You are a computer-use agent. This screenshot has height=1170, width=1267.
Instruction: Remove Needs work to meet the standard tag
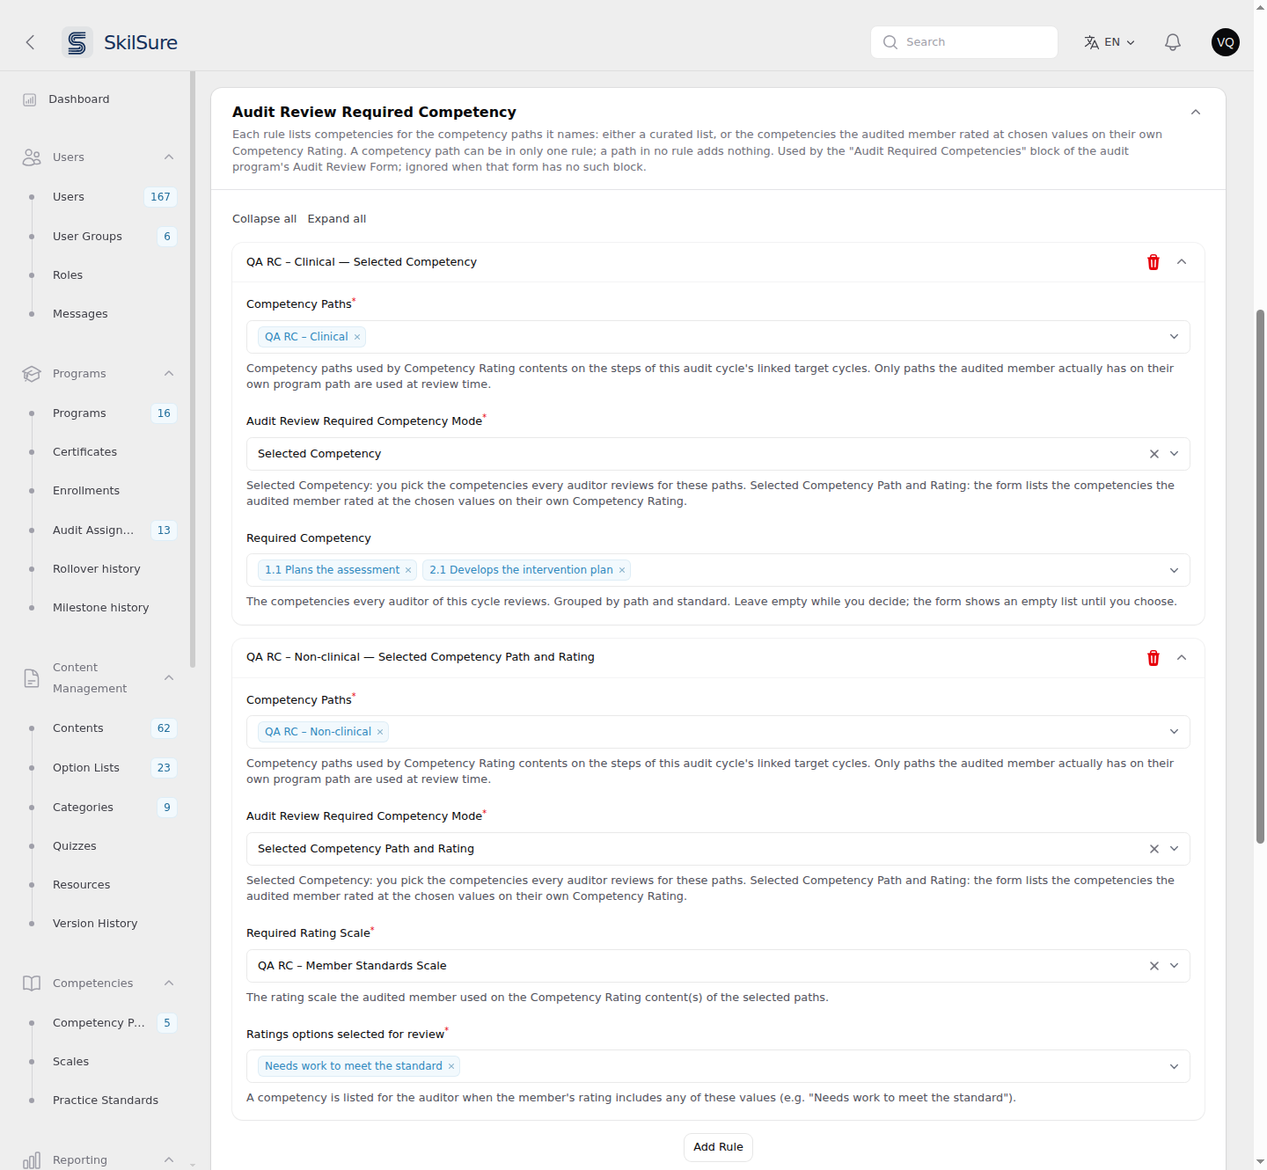451,1066
